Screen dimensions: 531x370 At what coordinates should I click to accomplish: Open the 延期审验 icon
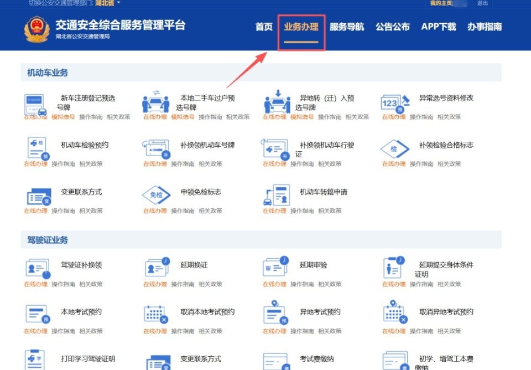click(x=276, y=266)
